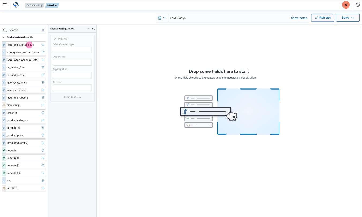Collapse the Metrics section in configuration
The image size is (362, 217).
54,38
